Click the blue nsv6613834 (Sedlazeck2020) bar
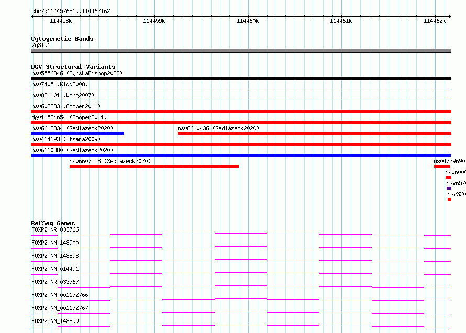The height and width of the screenshot is (333, 466). (77, 133)
